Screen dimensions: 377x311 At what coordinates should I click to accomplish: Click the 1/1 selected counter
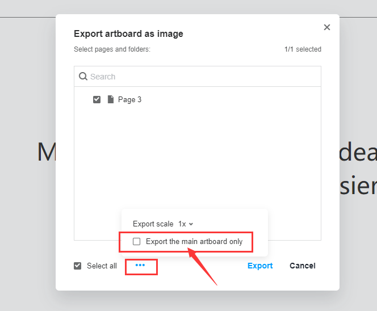coord(303,49)
